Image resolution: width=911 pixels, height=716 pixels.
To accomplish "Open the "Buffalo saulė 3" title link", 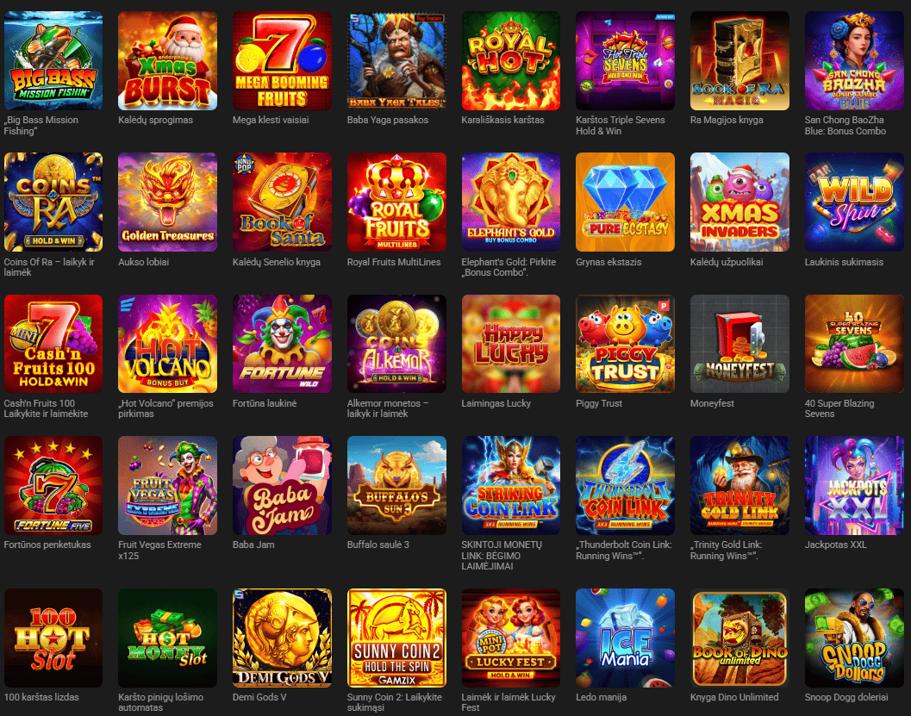I will coord(378,545).
